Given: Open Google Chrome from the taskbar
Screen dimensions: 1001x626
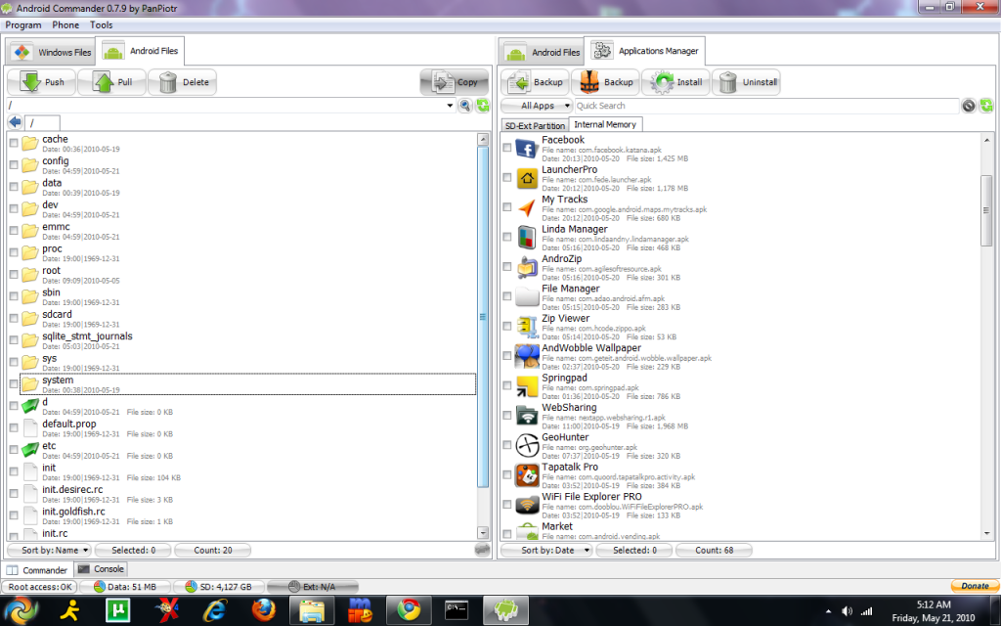Looking at the screenshot, I should (409, 610).
